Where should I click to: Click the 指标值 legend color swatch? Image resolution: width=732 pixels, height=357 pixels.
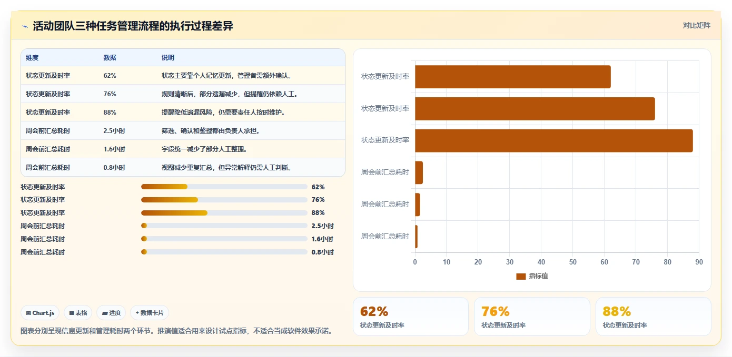[x=521, y=276]
